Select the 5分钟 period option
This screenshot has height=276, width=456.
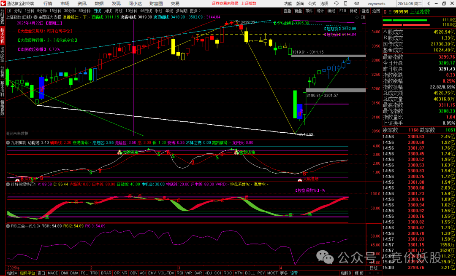42,11
